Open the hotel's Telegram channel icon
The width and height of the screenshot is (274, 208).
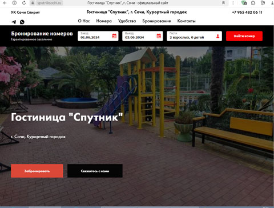tap(14, 22)
